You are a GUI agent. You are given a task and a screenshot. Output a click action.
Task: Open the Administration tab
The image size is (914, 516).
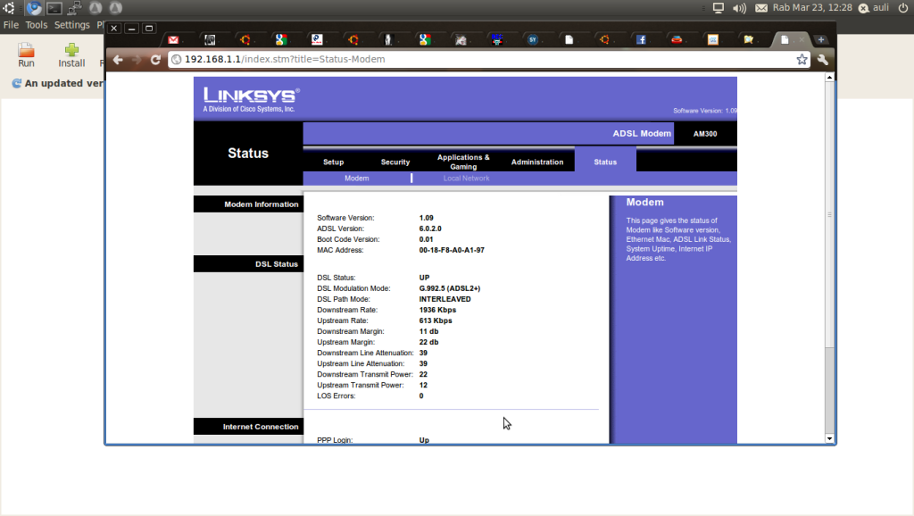point(537,162)
